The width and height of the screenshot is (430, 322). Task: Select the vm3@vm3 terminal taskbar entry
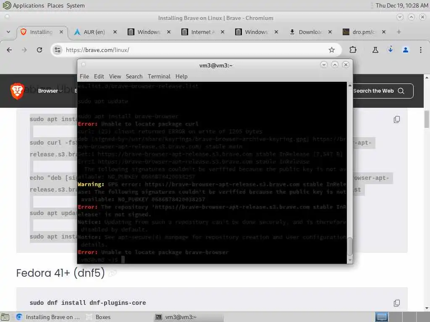click(189, 317)
